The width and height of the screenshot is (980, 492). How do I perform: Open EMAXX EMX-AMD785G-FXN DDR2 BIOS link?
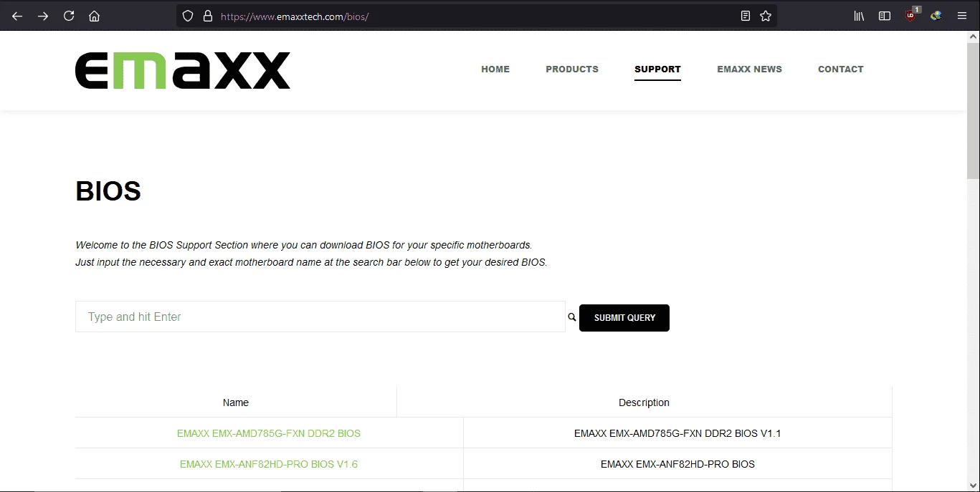pyautogui.click(x=269, y=433)
